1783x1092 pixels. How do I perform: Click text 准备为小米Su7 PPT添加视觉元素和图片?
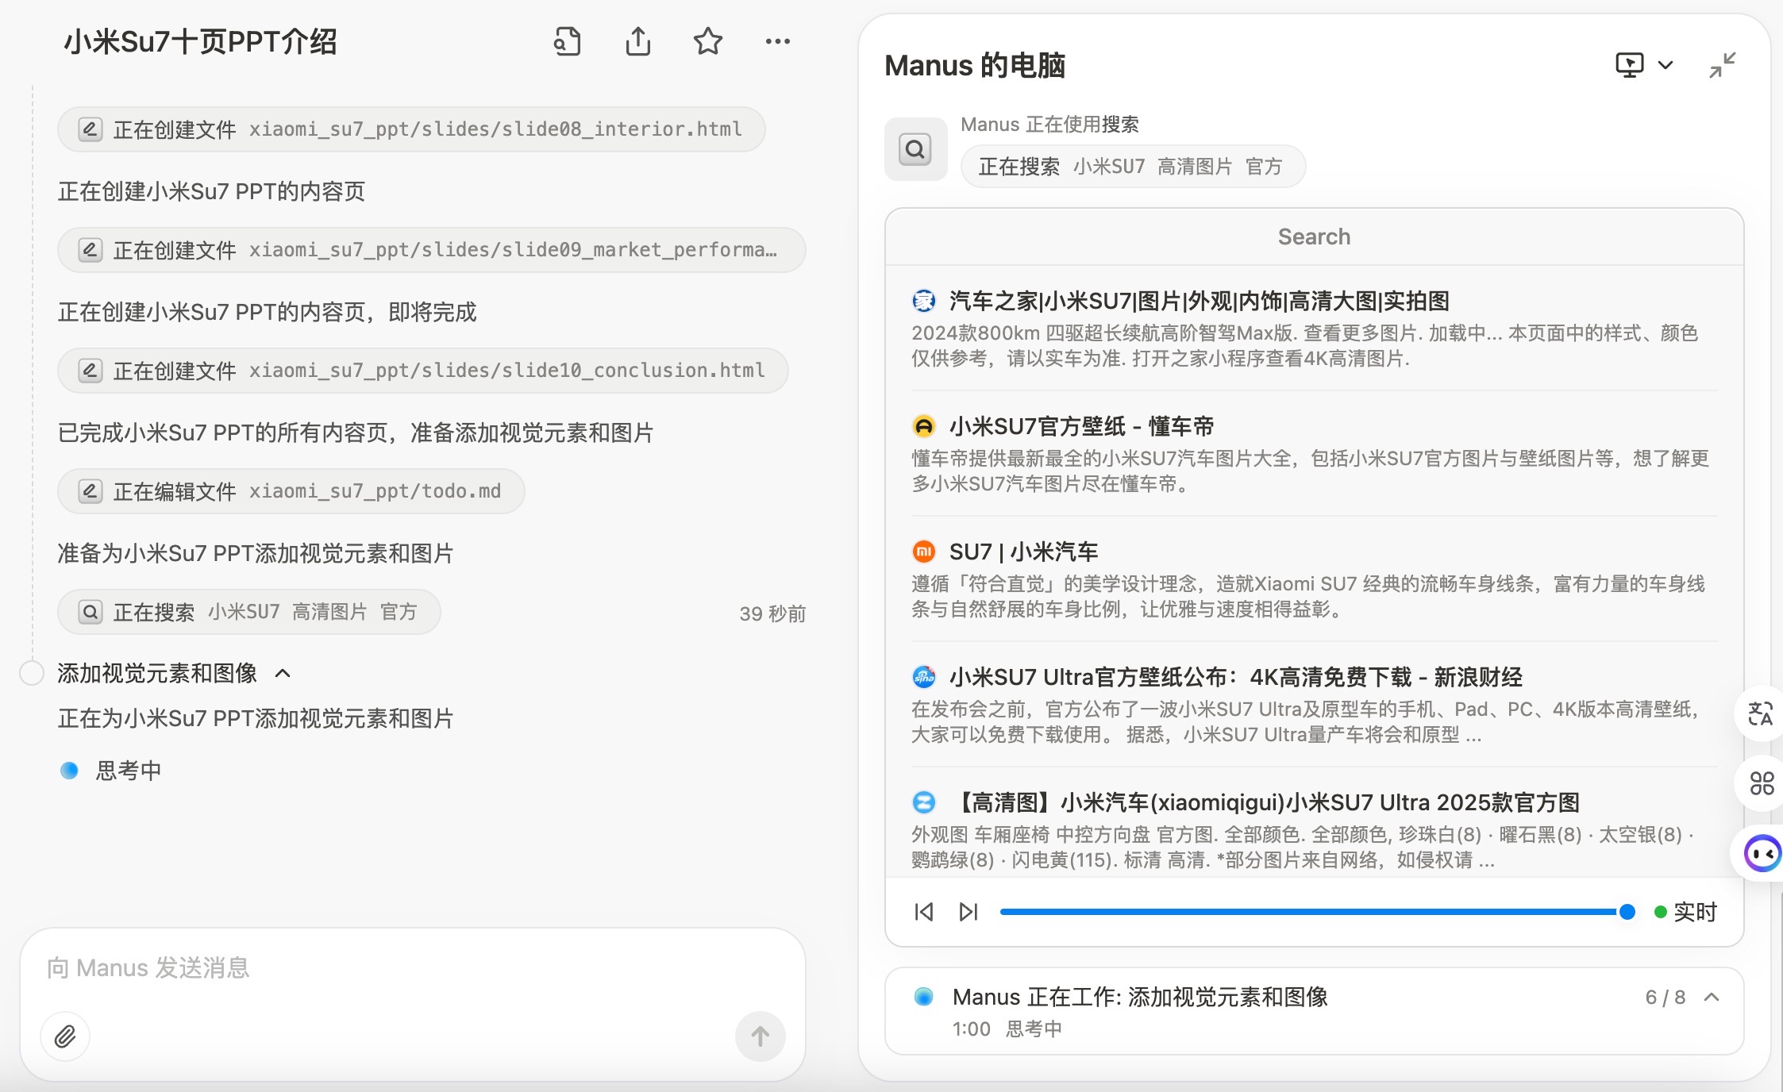(255, 554)
